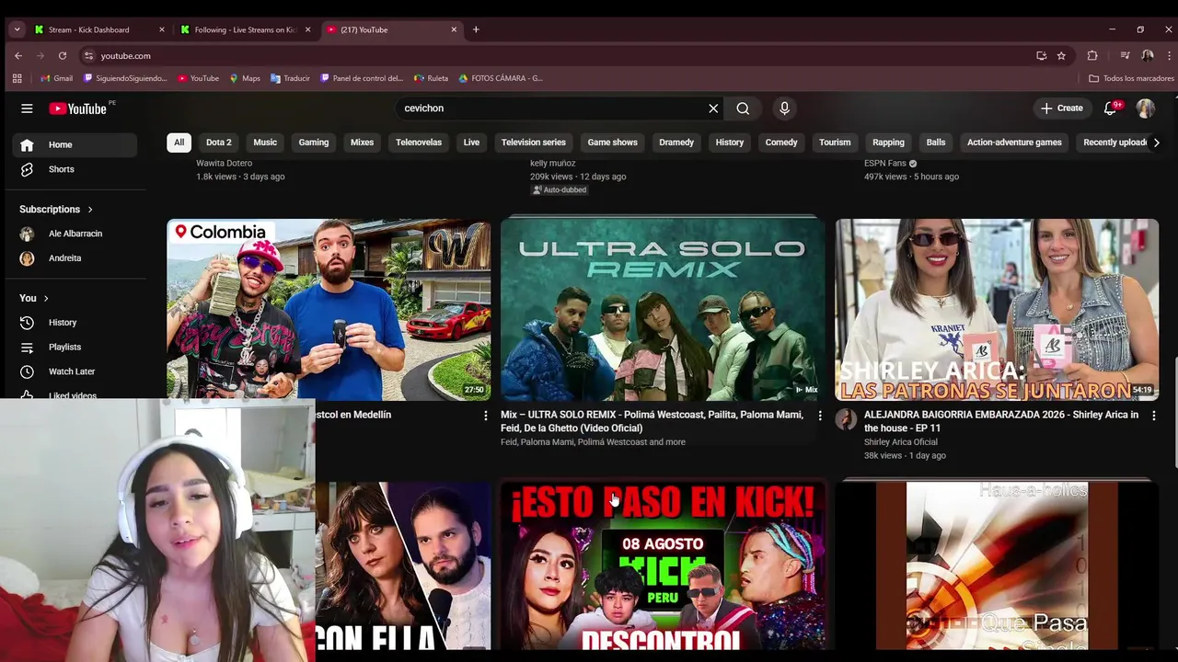The height and width of the screenshot is (662, 1178).
Task: Reload the page with the refresh icon
Action: [x=63, y=55]
